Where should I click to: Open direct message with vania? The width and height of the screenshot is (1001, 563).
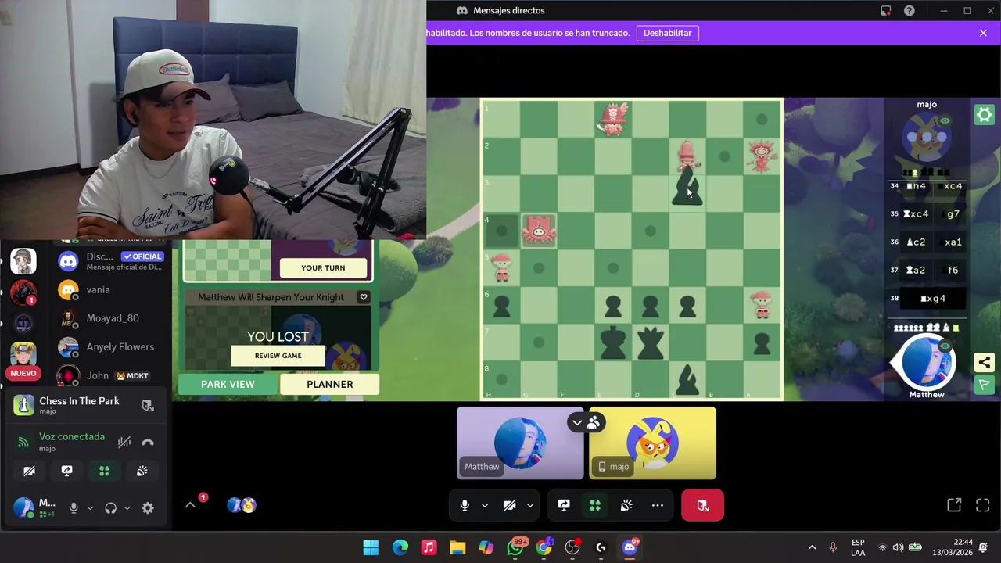click(x=113, y=289)
